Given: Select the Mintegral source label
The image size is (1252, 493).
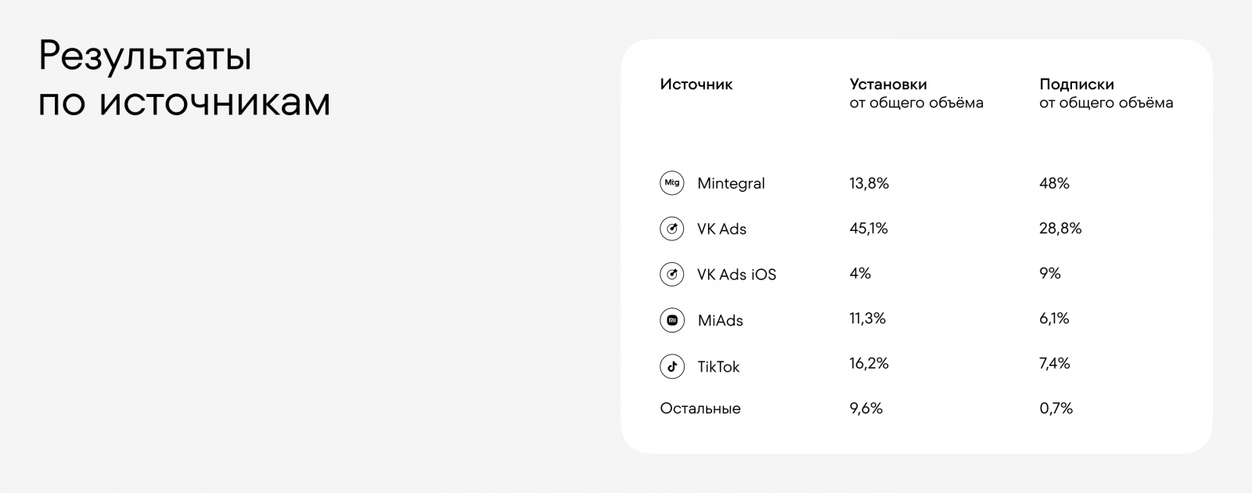Looking at the screenshot, I should (731, 184).
